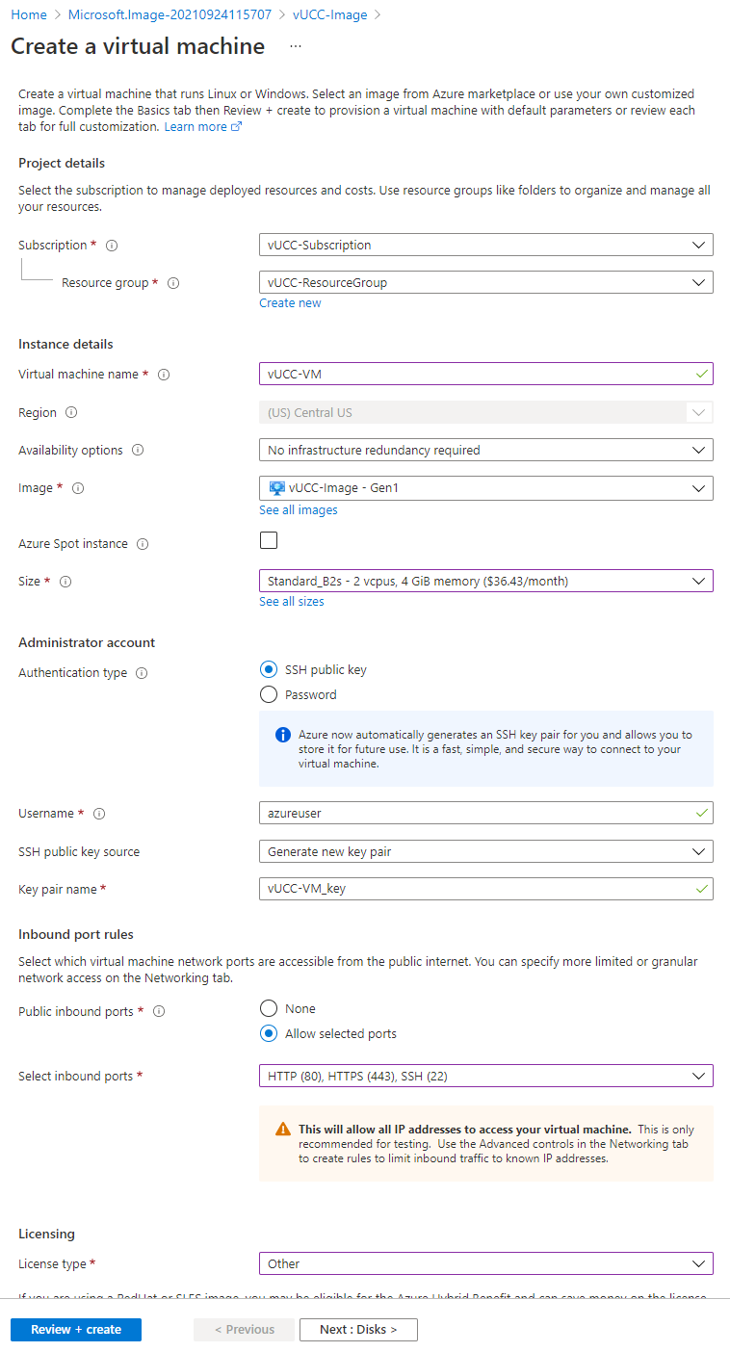
Task: Navigate to vUCC-Image breadcrumb item
Action: [329, 14]
